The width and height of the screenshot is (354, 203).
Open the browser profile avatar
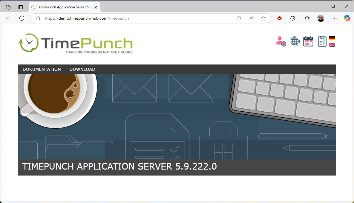coord(321,18)
